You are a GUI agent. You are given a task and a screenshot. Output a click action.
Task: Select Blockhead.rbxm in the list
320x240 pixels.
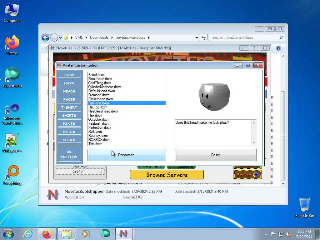pyautogui.click(x=127, y=79)
